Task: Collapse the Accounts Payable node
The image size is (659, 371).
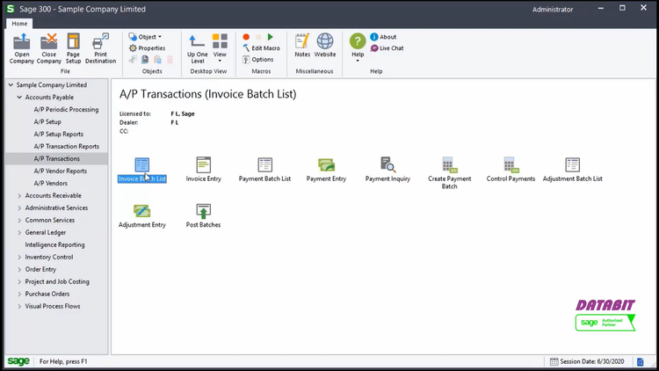Action: (19, 98)
